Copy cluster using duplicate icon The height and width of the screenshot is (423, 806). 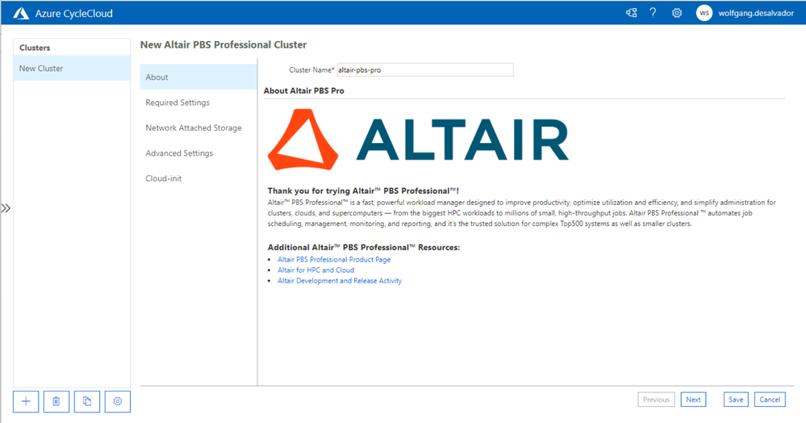coord(87,401)
